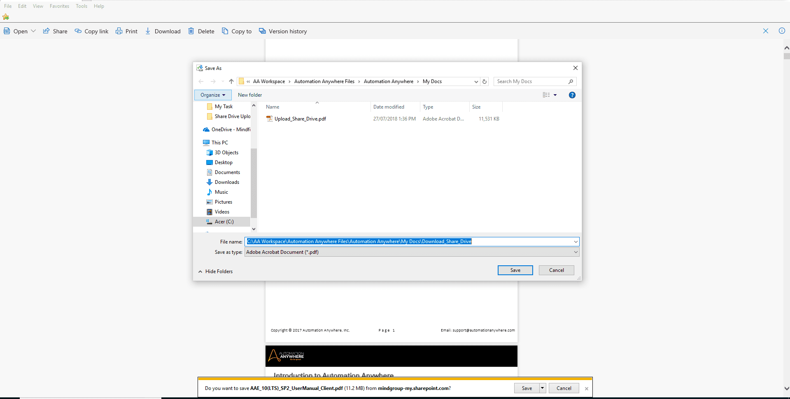The width and height of the screenshot is (790, 399).
Task: Open Videos in navigation pane
Action: (x=218, y=212)
